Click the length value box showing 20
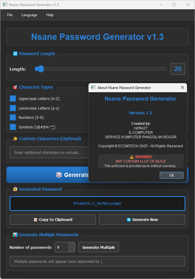This screenshot has width=195, height=279. click(x=178, y=69)
